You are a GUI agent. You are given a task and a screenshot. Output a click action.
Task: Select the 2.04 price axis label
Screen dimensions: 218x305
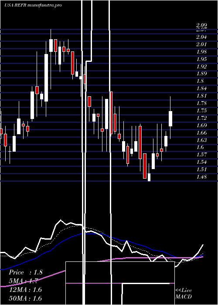201,37
